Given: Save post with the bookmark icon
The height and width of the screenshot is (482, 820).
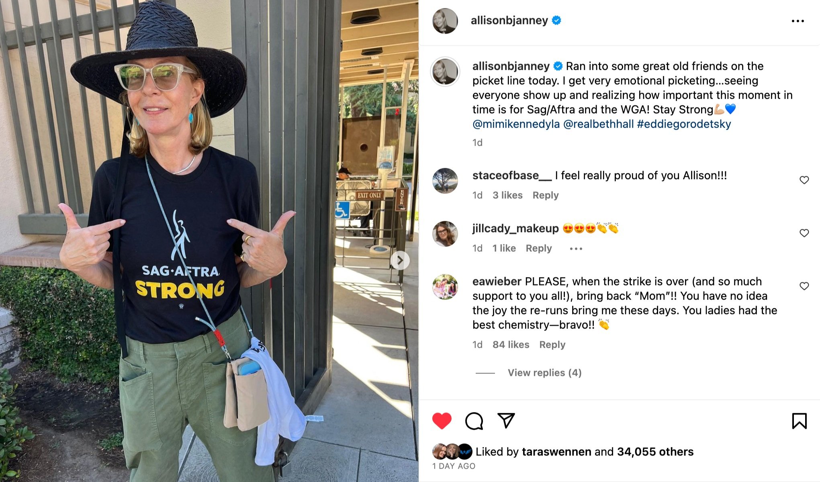Looking at the screenshot, I should (799, 421).
